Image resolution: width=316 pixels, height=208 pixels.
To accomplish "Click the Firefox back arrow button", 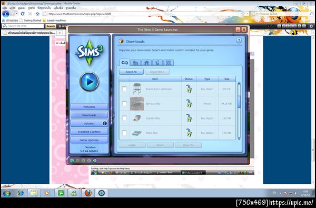I will pos(6,14).
